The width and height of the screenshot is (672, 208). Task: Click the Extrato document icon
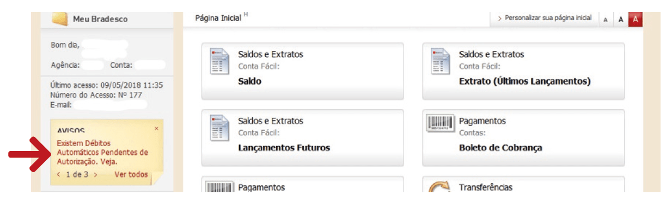click(441, 61)
